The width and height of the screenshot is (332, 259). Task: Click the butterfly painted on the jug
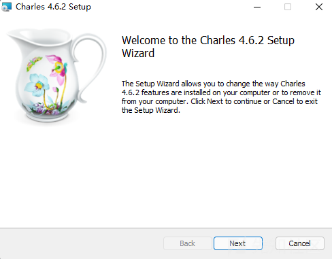(33, 63)
